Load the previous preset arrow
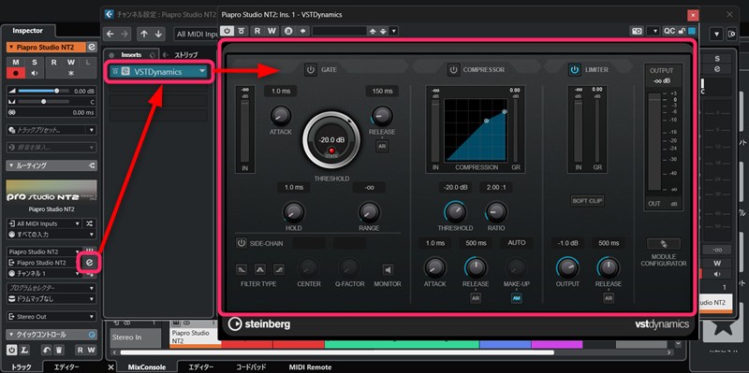 click(373, 31)
